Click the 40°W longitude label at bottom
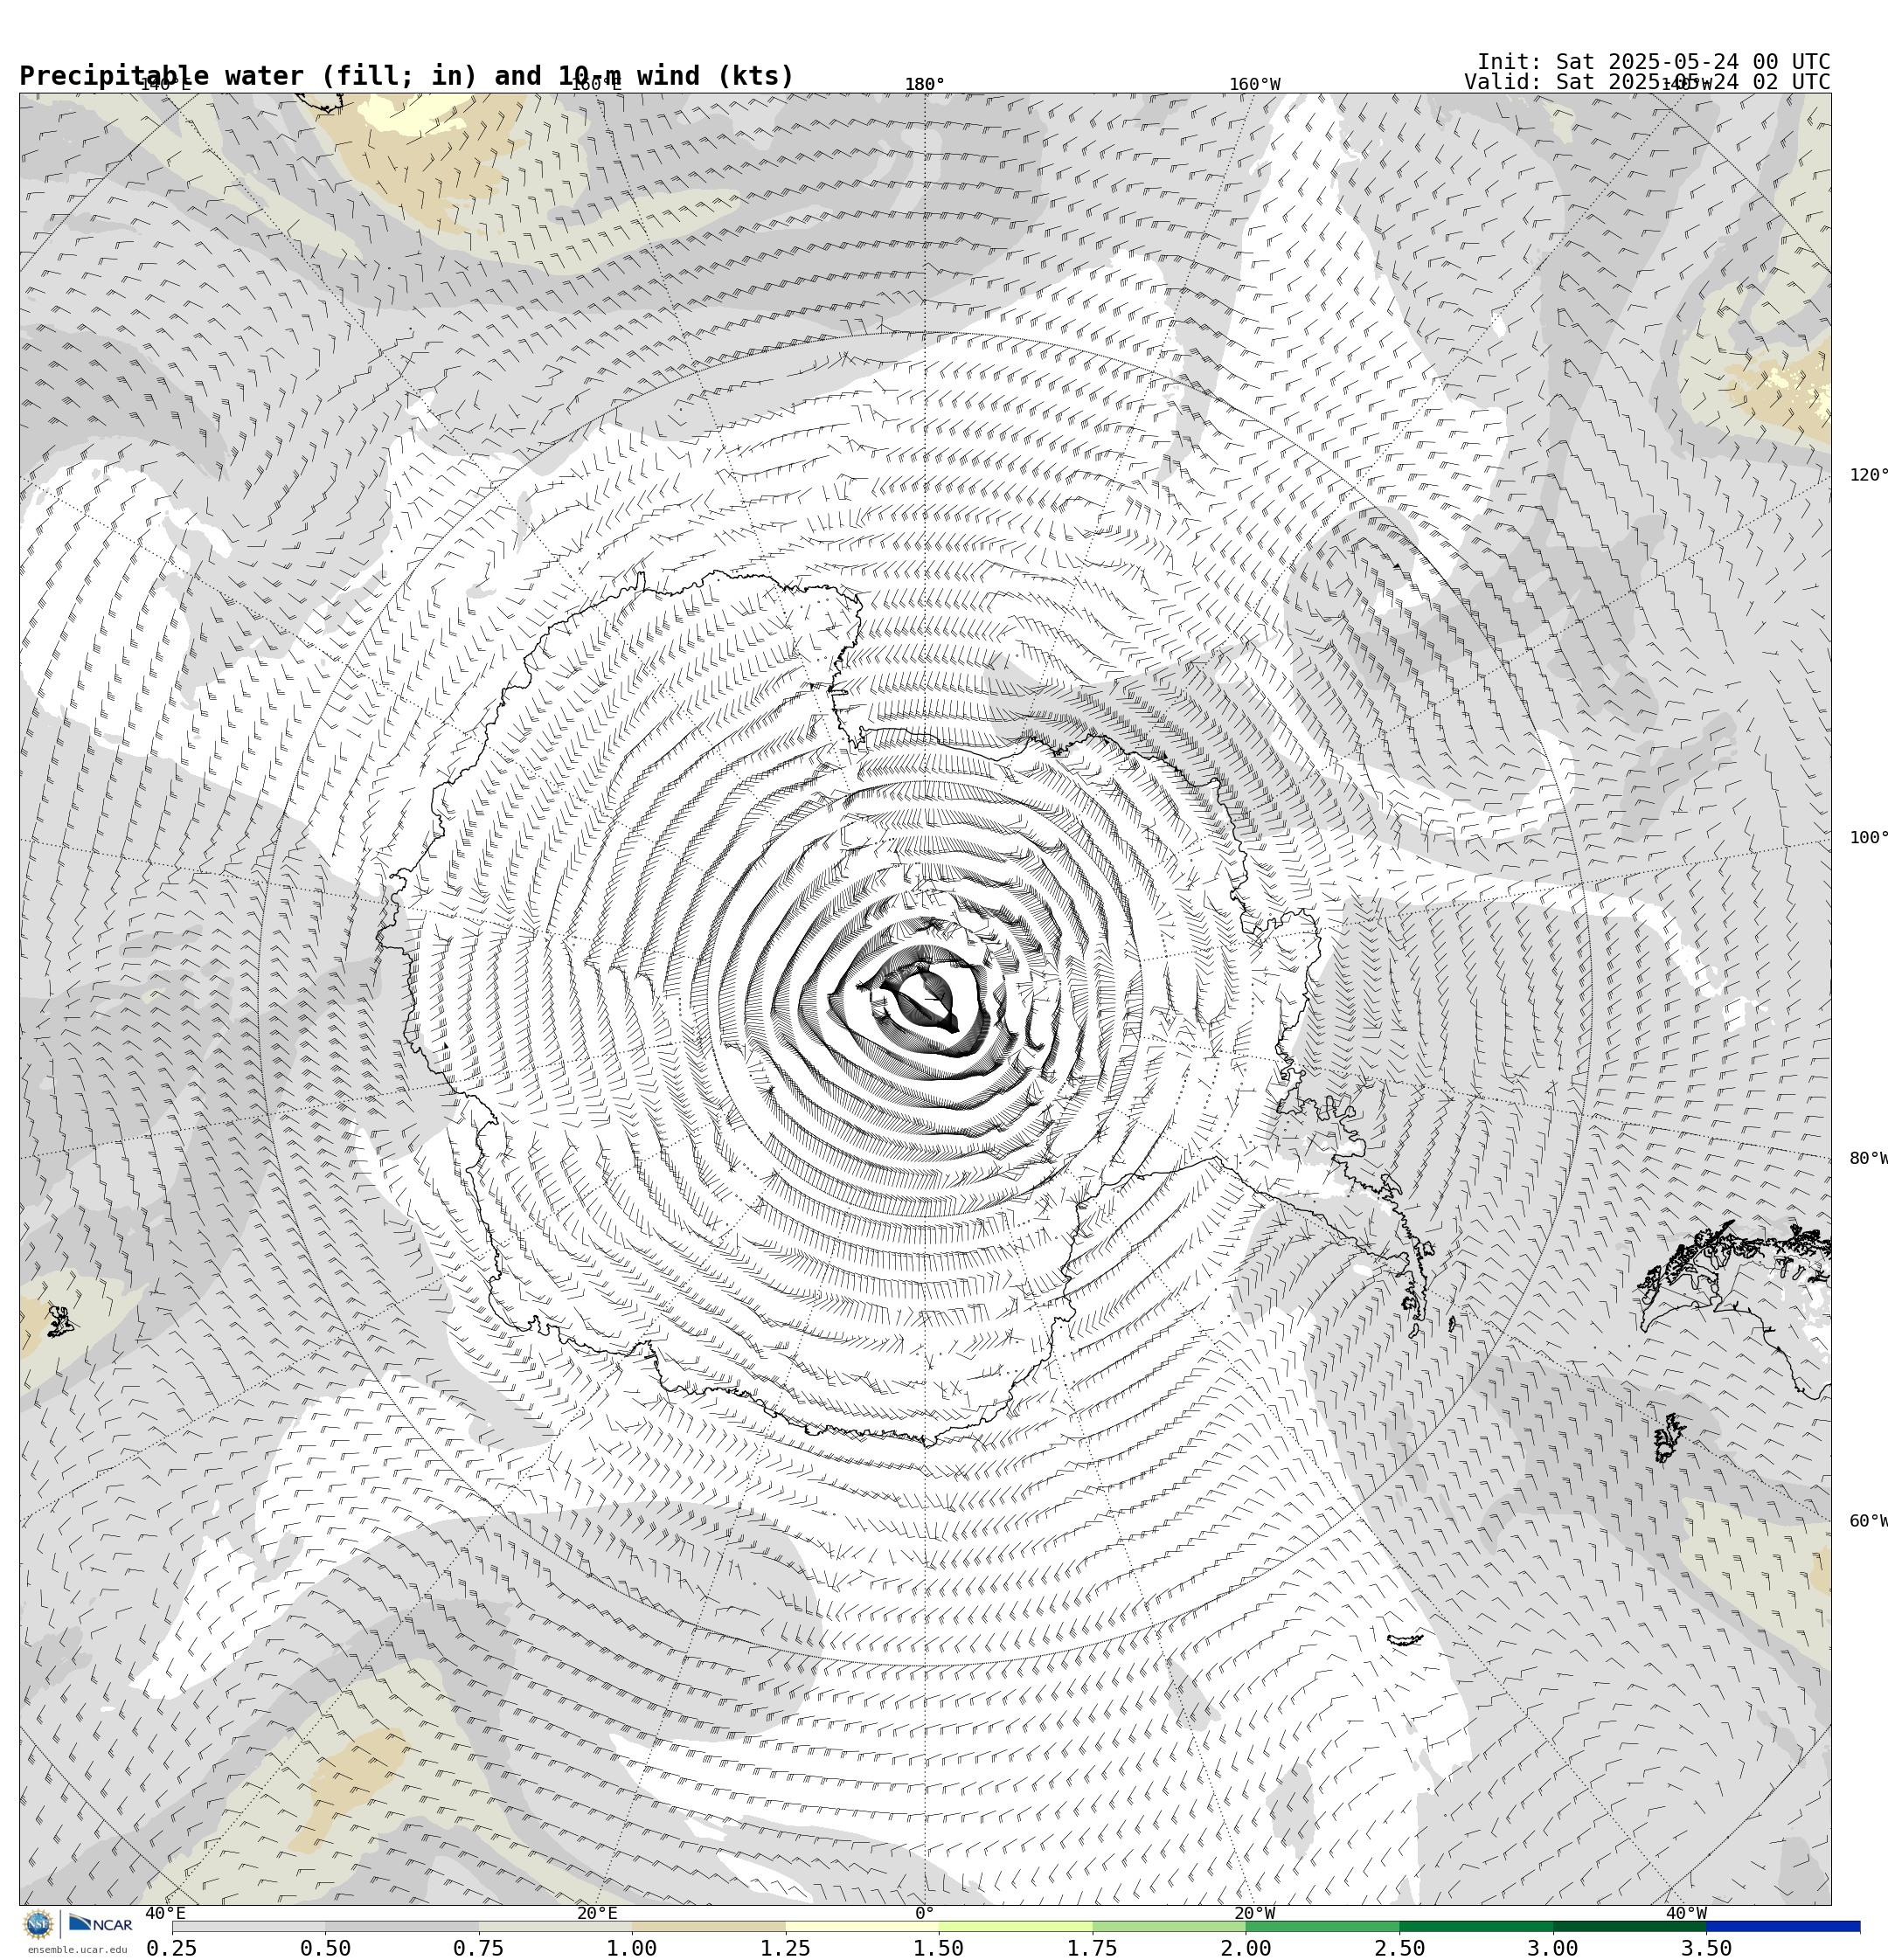 tap(1686, 1914)
